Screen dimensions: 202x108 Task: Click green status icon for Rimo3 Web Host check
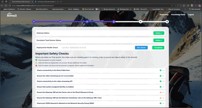tap(161, 70)
